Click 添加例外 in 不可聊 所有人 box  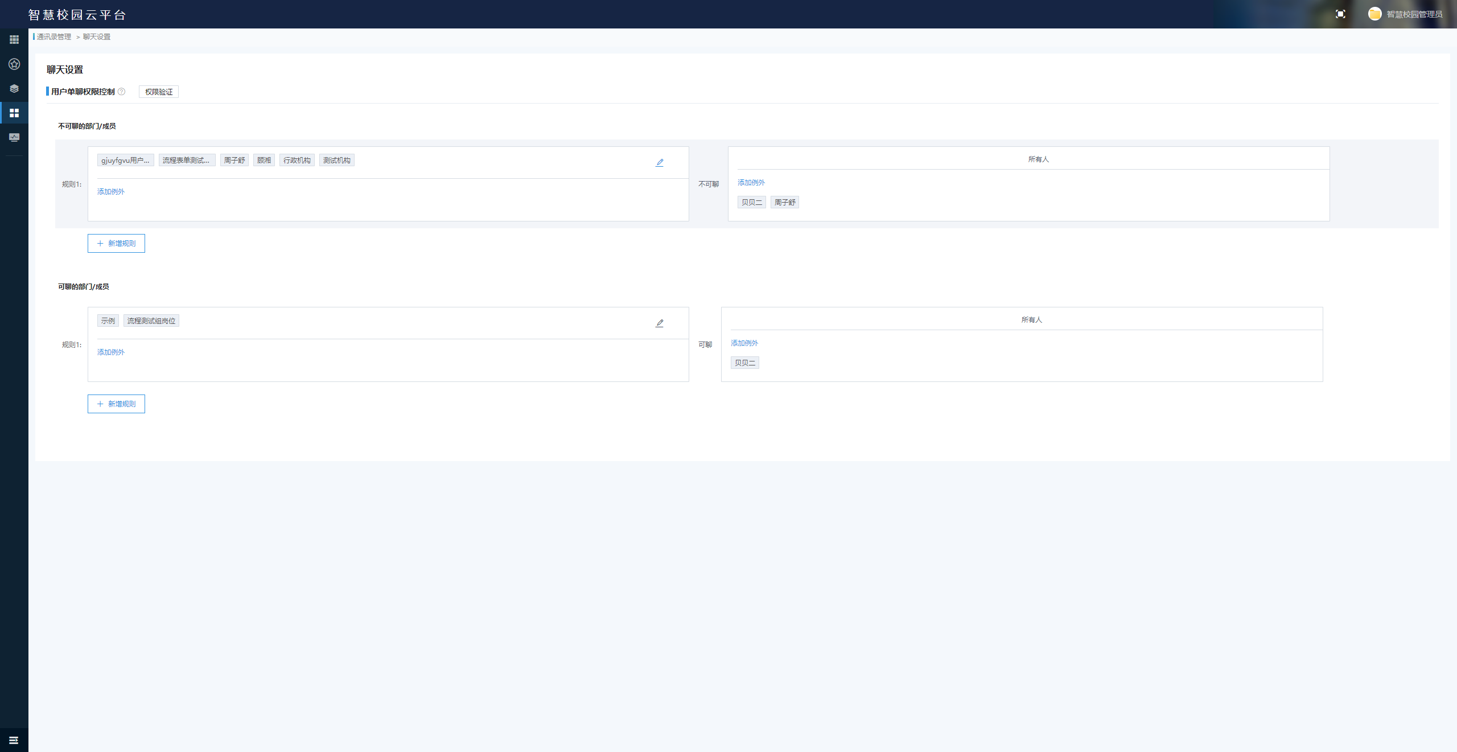pos(751,183)
